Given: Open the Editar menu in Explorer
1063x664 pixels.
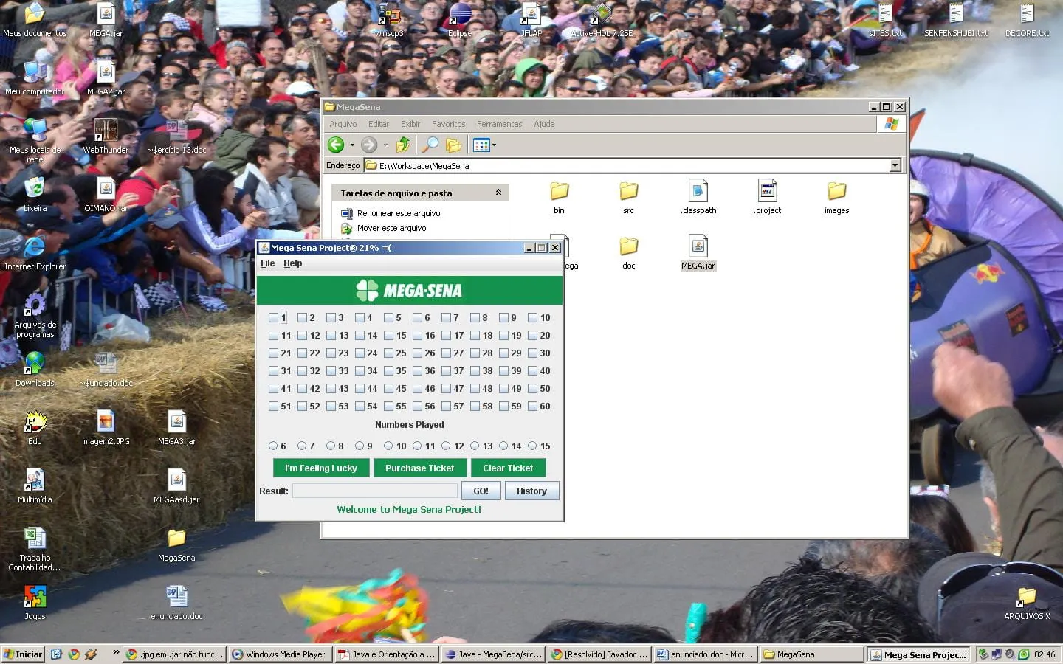Looking at the screenshot, I should [378, 124].
